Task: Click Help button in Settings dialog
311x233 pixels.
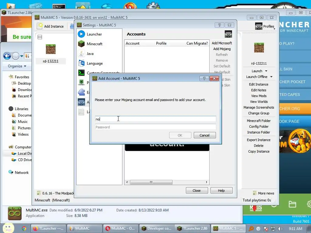Action: coord(221,191)
